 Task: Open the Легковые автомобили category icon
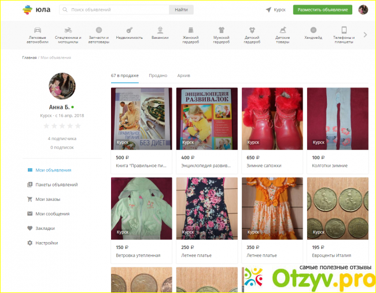click(37, 30)
